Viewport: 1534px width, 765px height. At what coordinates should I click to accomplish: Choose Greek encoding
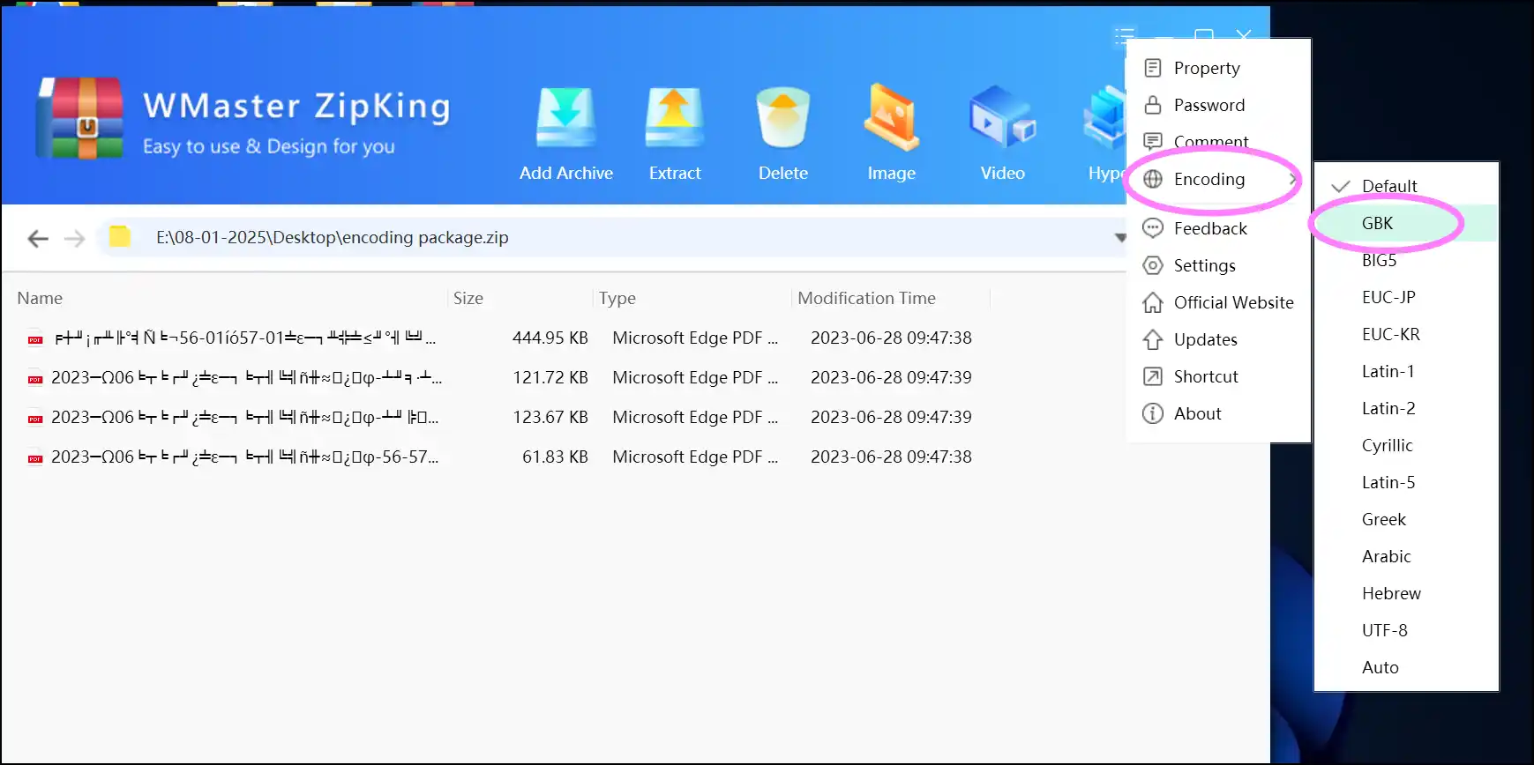(x=1406, y=519)
